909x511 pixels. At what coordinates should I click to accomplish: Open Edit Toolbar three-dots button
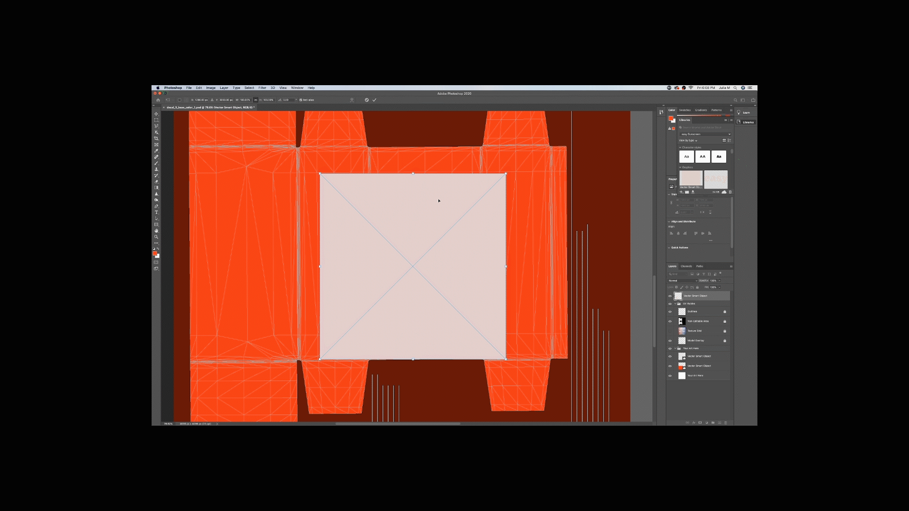(x=156, y=243)
